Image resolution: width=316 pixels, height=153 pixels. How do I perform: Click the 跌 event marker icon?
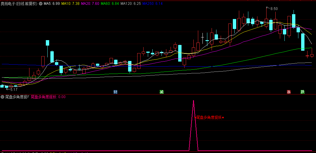tap(303, 92)
